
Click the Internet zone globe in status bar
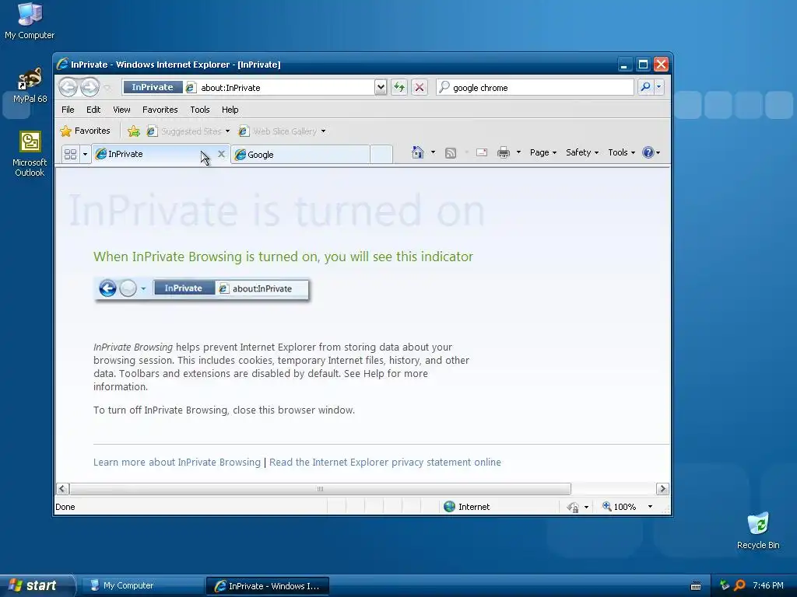449,507
